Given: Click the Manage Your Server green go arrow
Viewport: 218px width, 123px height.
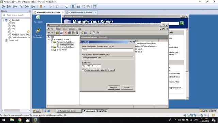Looking at the screenshot, I should point(182,23).
